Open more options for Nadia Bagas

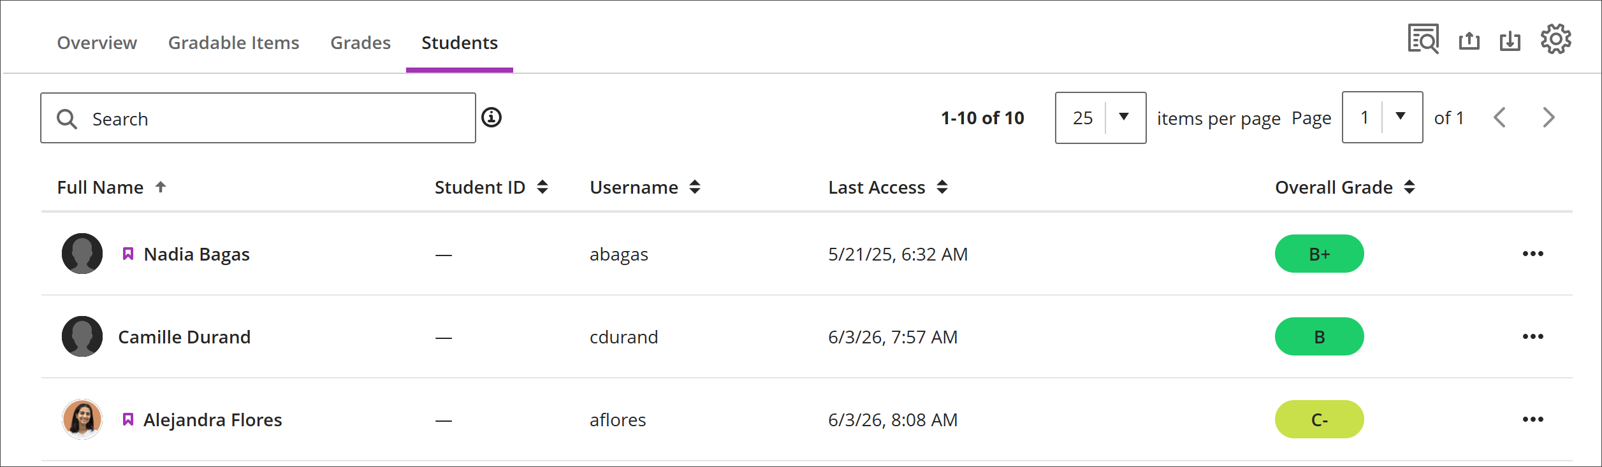point(1533,254)
